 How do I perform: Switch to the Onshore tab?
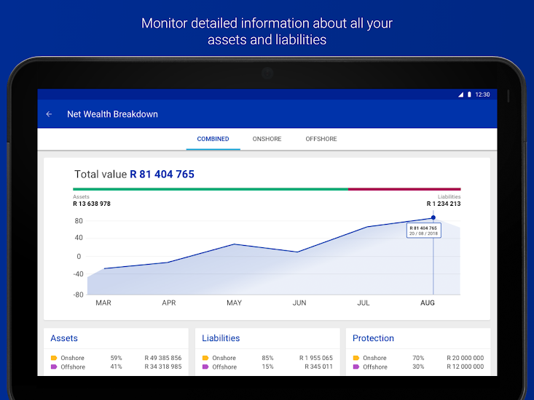click(267, 139)
